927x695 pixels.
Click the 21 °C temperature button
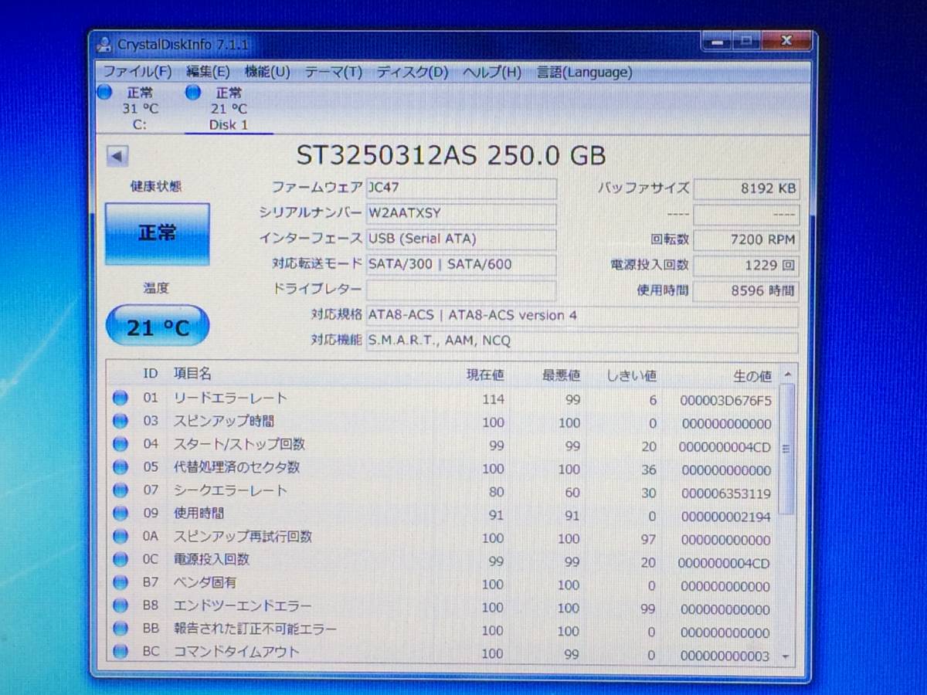(158, 327)
